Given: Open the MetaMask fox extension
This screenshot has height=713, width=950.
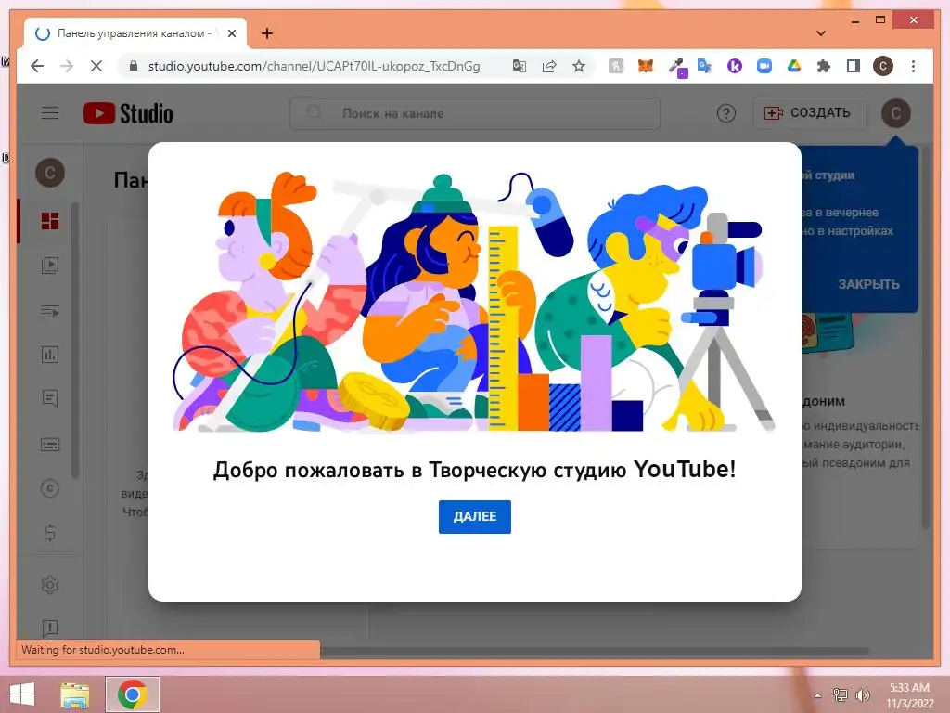Looking at the screenshot, I should tap(646, 66).
